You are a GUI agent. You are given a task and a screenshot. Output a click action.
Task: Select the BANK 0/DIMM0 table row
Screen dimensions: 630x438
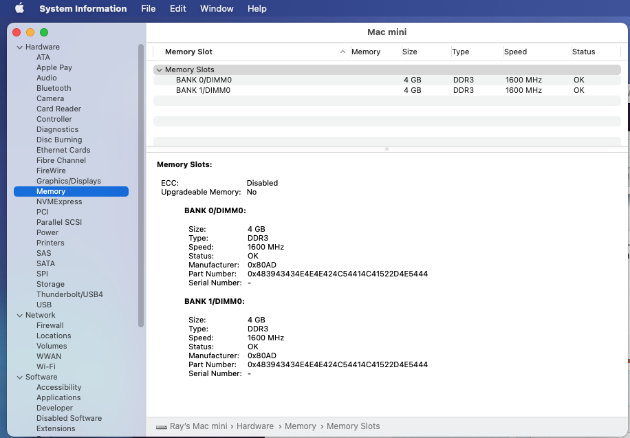(387, 80)
